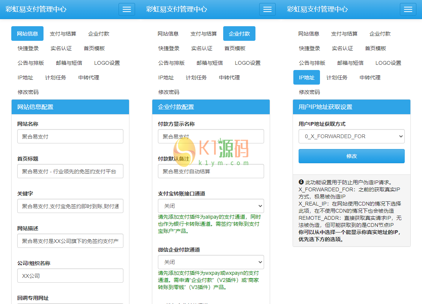Image resolution: width=422 pixels, height=304 pixels.
Task: Open 邮箱与短信 tab in right panel
Action: click(350, 63)
